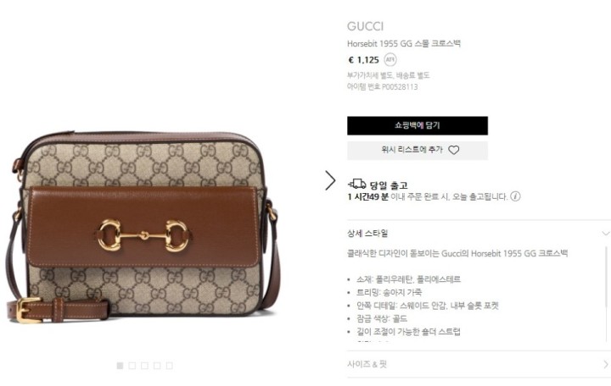The width and height of the screenshot is (611, 386).
Task: Collapse the 상세 스타일 section chevron
Action: coord(606,234)
